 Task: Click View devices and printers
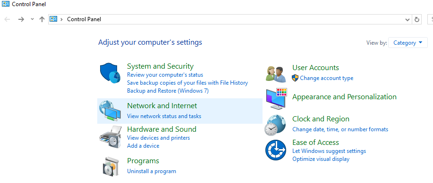[159, 137]
